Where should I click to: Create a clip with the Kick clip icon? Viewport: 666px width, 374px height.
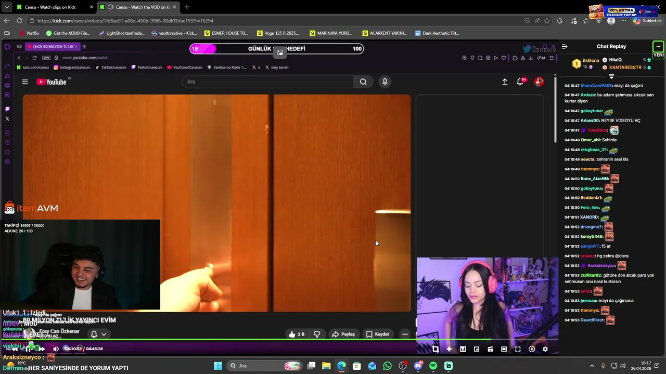pos(490,349)
